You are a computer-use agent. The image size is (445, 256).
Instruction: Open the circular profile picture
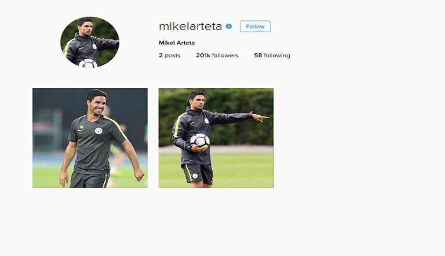pyautogui.click(x=90, y=42)
